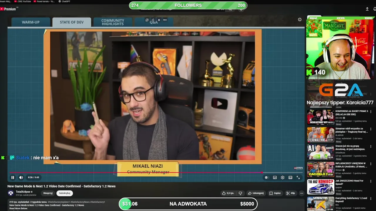Open the player settings gear
The image size is (376, 211).
coord(283,177)
